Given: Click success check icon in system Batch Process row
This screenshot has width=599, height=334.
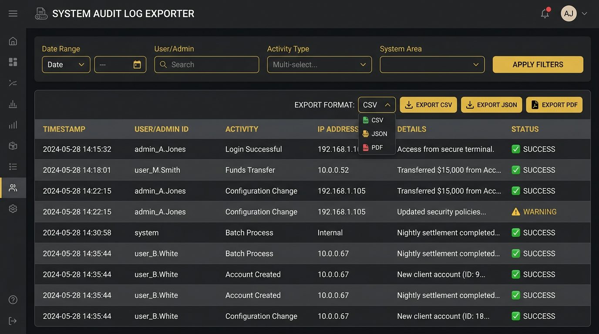Looking at the screenshot, I should [516, 233].
